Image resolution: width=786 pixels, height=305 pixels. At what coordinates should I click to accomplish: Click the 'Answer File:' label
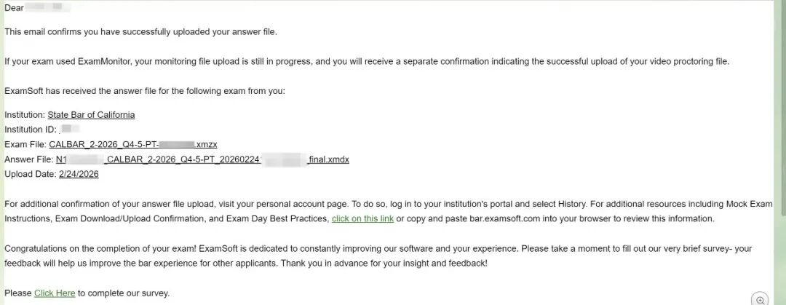(29, 159)
